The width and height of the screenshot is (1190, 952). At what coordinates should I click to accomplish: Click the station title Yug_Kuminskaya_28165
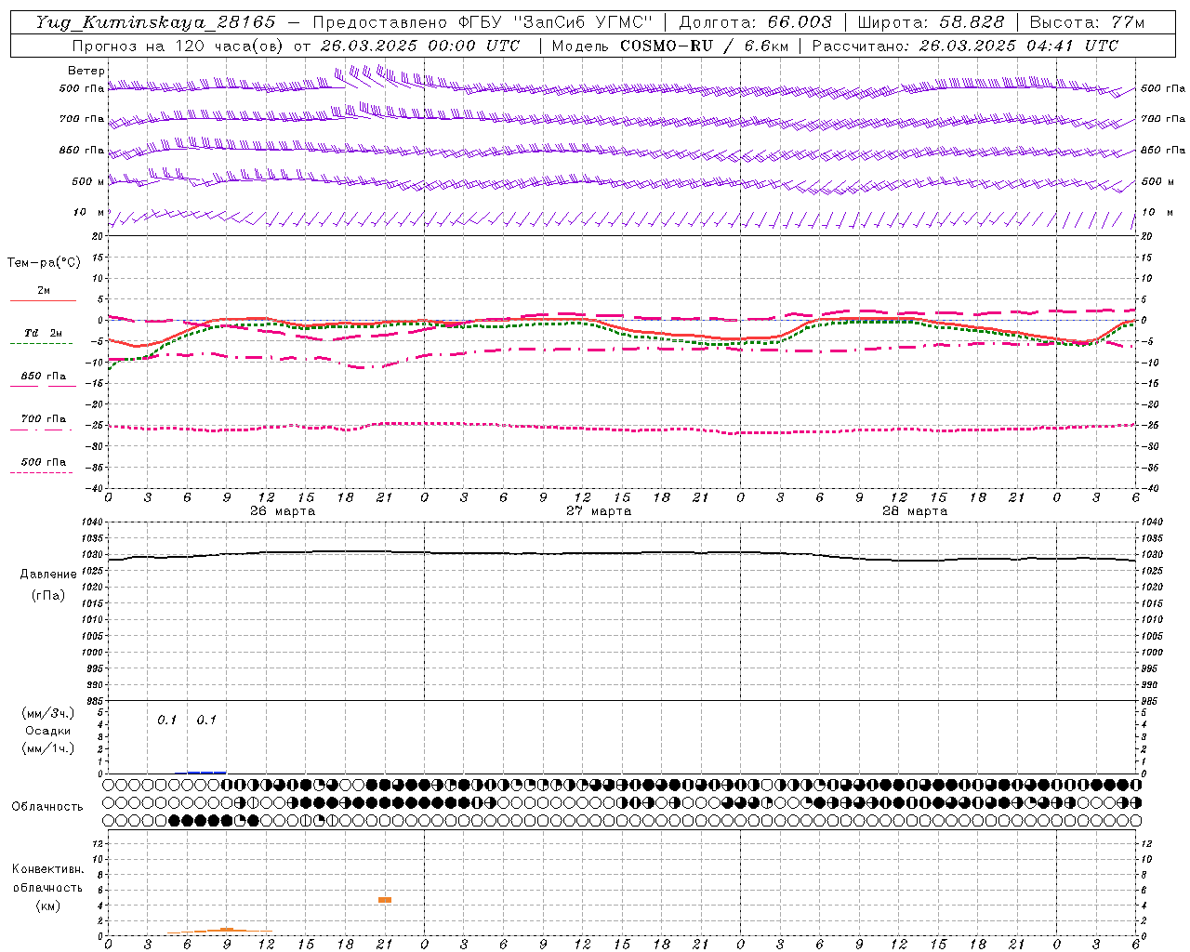pyautogui.click(x=156, y=22)
